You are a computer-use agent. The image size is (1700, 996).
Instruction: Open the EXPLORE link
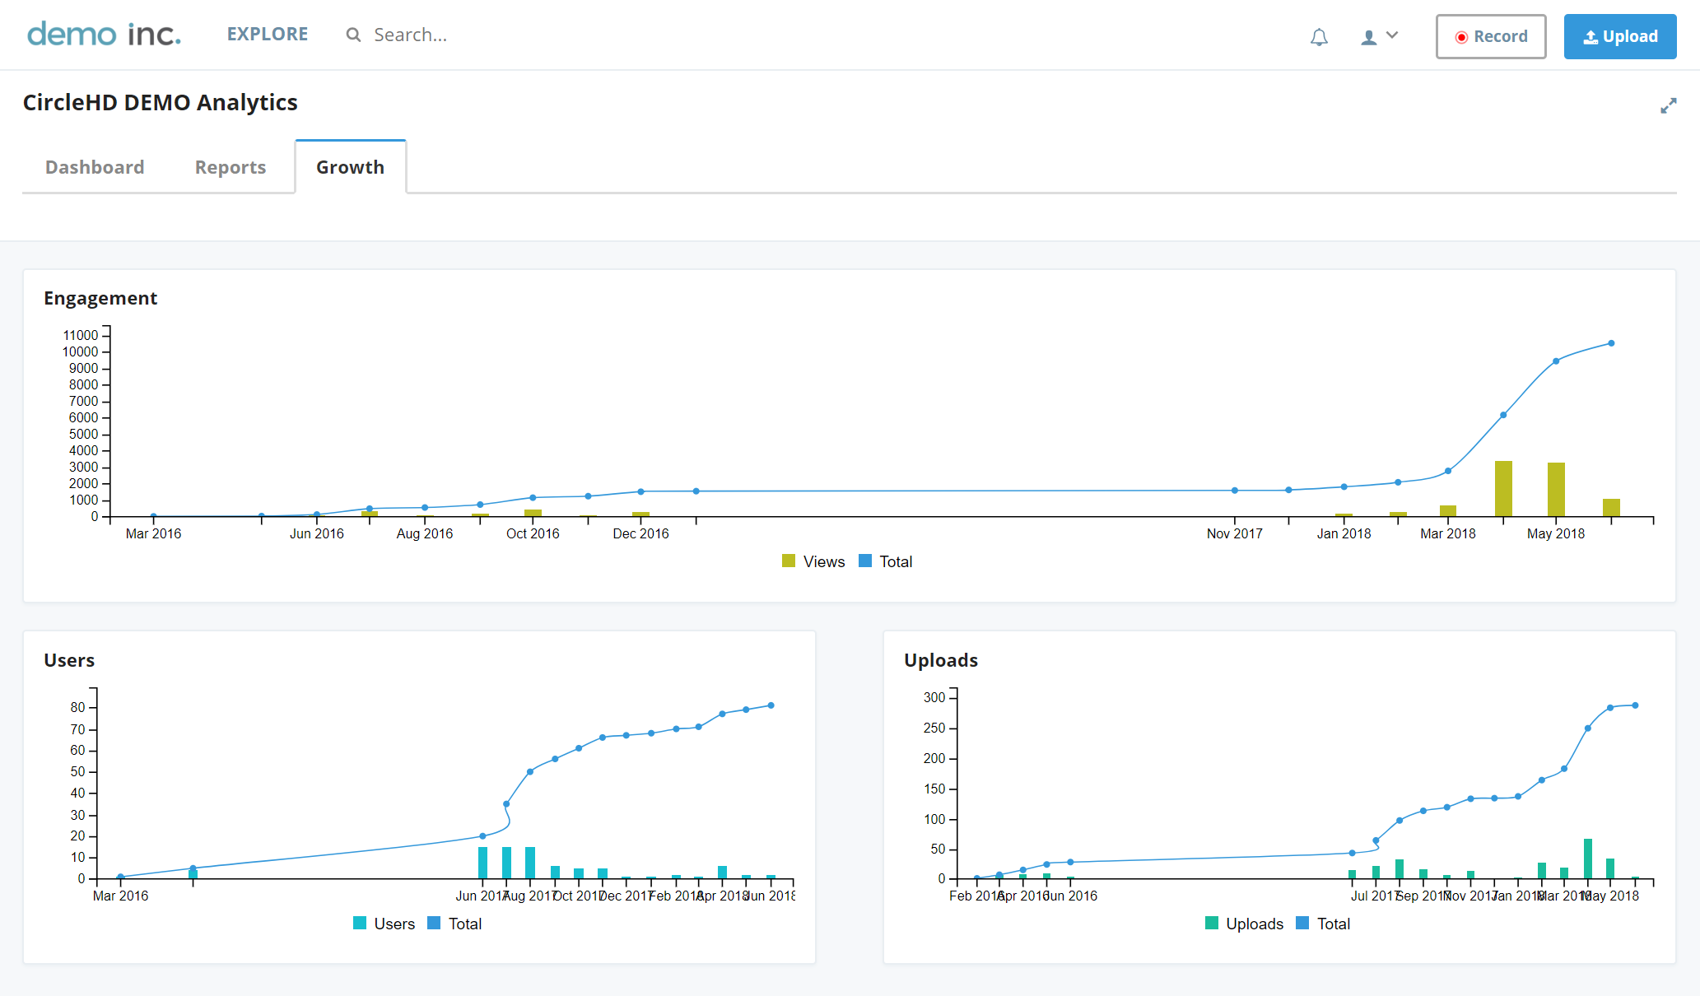pyautogui.click(x=268, y=35)
